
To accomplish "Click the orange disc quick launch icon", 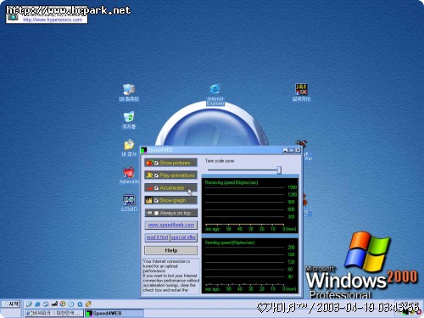I will pos(63,304).
